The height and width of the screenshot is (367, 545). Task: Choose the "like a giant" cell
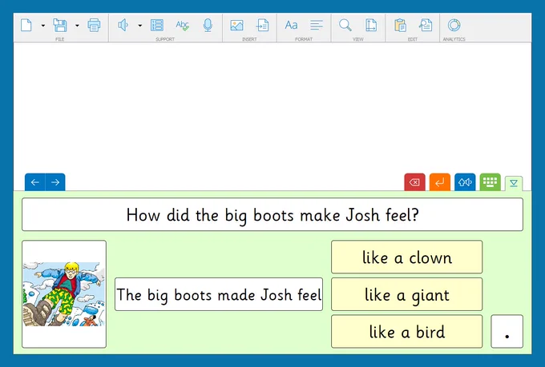tap(406, 294)
